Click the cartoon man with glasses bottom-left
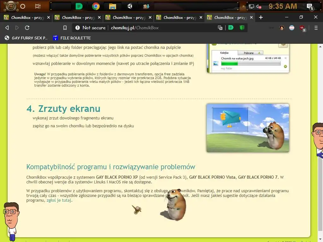Image resolution: width=323 pixels, height=242 pixels. [x=11, y=222]
